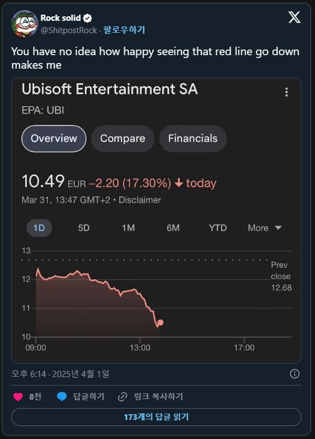The width and height of the screenshot is (315, 439).
Task: Open 173개의 답글 읽기 replies button
Action: (156, 417)
